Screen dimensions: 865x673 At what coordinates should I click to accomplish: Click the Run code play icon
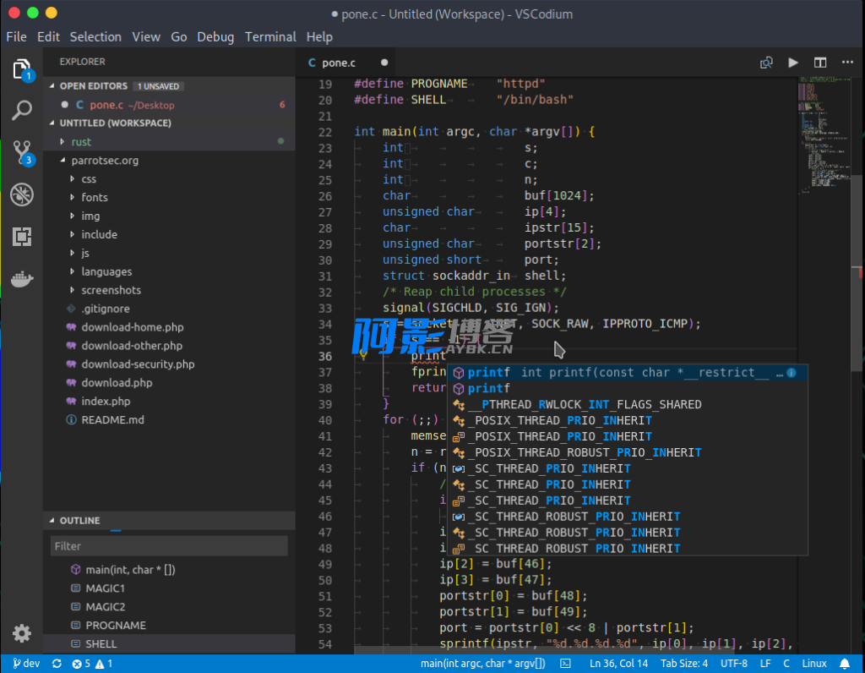coord(792,63)
